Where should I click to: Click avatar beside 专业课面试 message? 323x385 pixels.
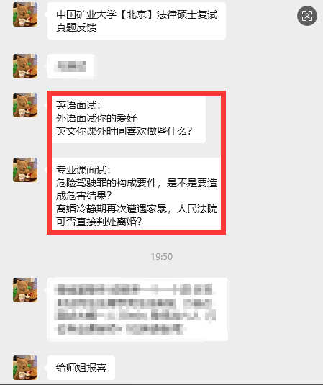pos(25,170)
